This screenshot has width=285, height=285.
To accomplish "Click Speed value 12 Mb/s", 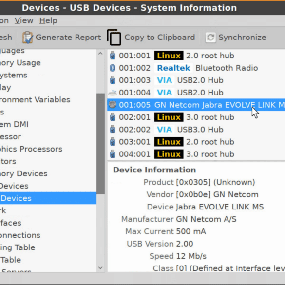I will [191, 256].
